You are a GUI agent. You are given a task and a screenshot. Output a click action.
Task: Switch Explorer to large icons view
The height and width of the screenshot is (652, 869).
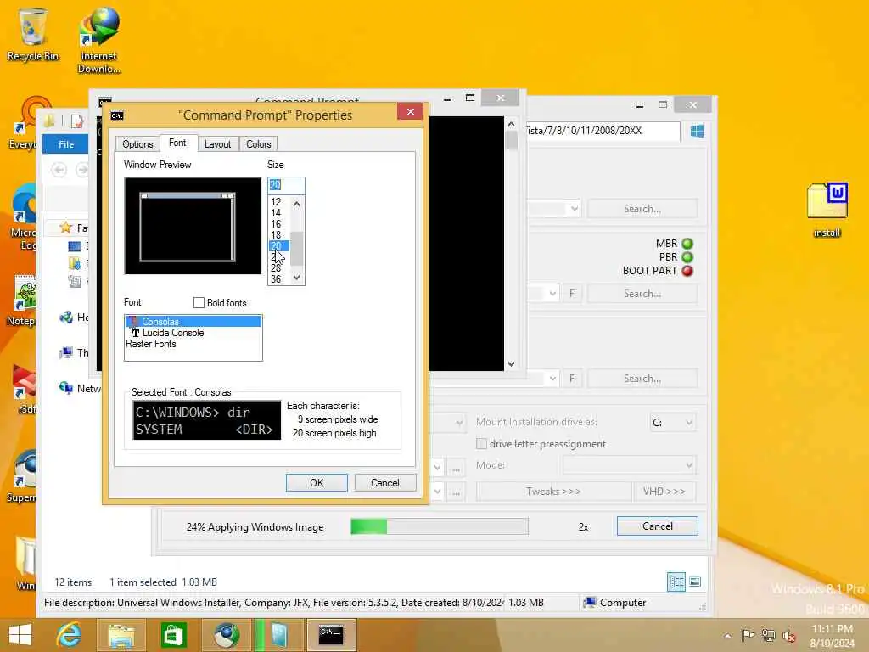tap(695, 582)
